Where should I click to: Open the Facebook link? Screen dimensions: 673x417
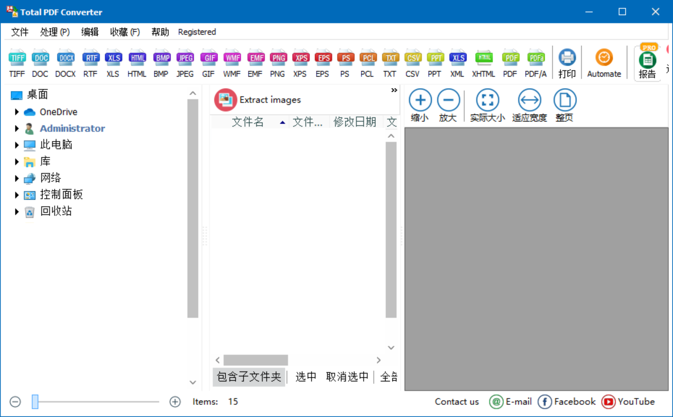point(567,402)
